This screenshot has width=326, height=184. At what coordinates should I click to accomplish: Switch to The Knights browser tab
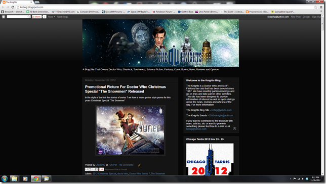point(17,2)
